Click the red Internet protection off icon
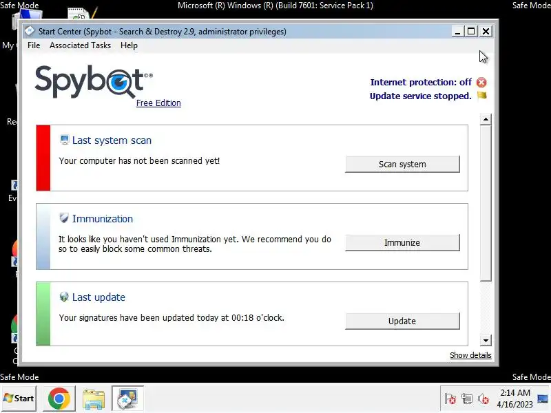Image resolution: width=551 pixels, height=413 pixels. (x=481, y=82)
